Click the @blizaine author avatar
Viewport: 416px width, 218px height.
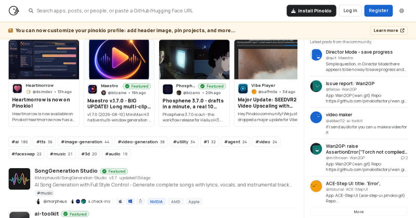[x=103, y=93]
